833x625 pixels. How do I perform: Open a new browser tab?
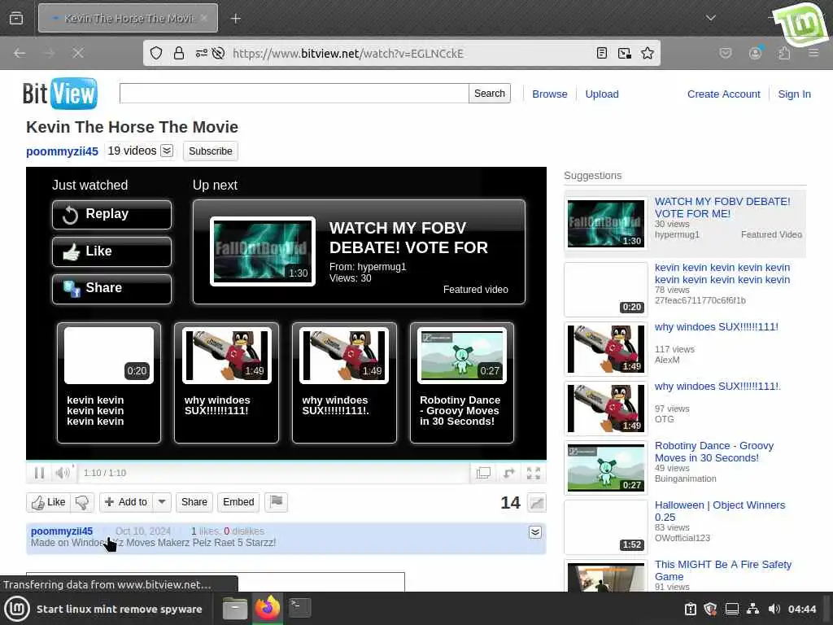pyautogui.click(x=235, y=19)
